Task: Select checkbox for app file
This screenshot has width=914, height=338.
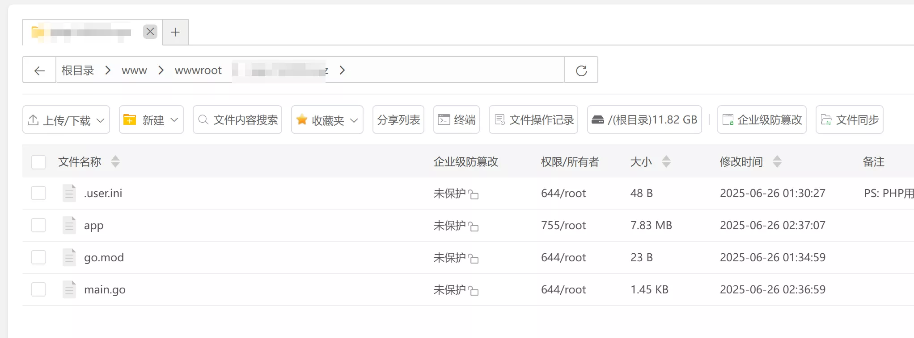Action: pos(38,225)
